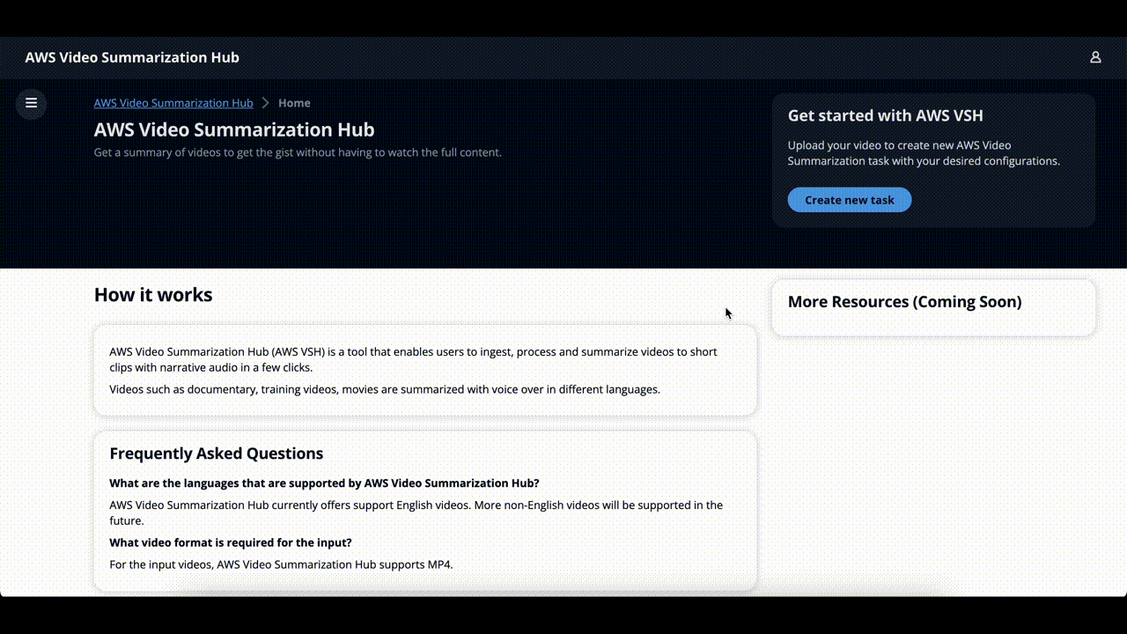This screenshot has height=634, width=1127.
Task: Expand the Frequently Asked Questions section
Action: [216, 453]
